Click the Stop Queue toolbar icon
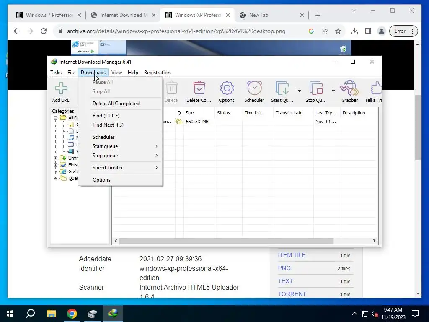This screenshot has width=429, height=322. (316, 92)
